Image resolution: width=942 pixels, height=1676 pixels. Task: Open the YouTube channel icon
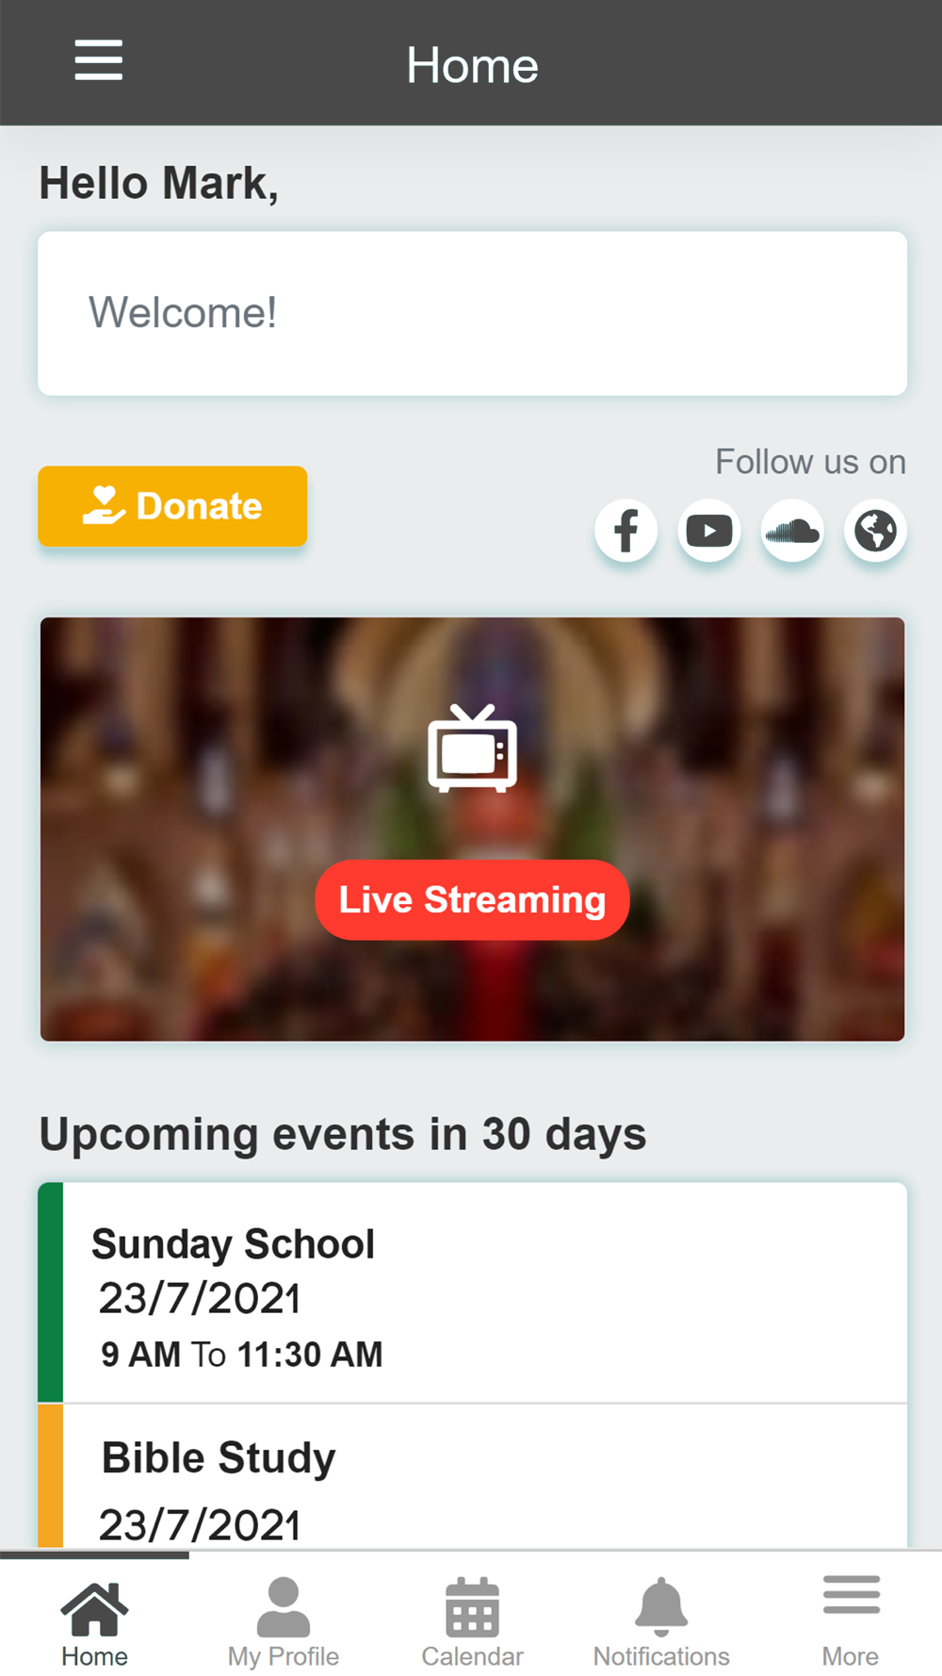pyautogui.click(x=709, y=530)
